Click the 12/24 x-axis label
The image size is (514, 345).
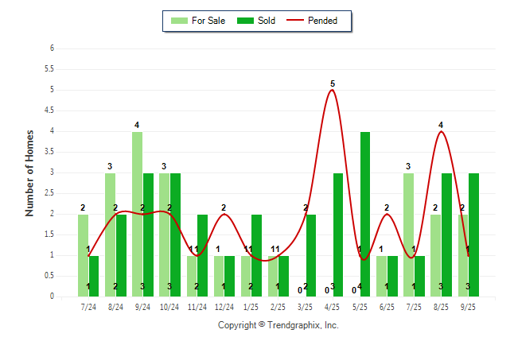pyautogui.click(x=224, y=307)
